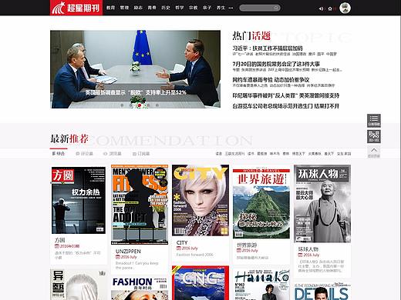Image resolution: width=401 pixels, height=300 pixels.
Task: Select the second carousel dot
Action: pyautogui.click(x=131, y=105)
